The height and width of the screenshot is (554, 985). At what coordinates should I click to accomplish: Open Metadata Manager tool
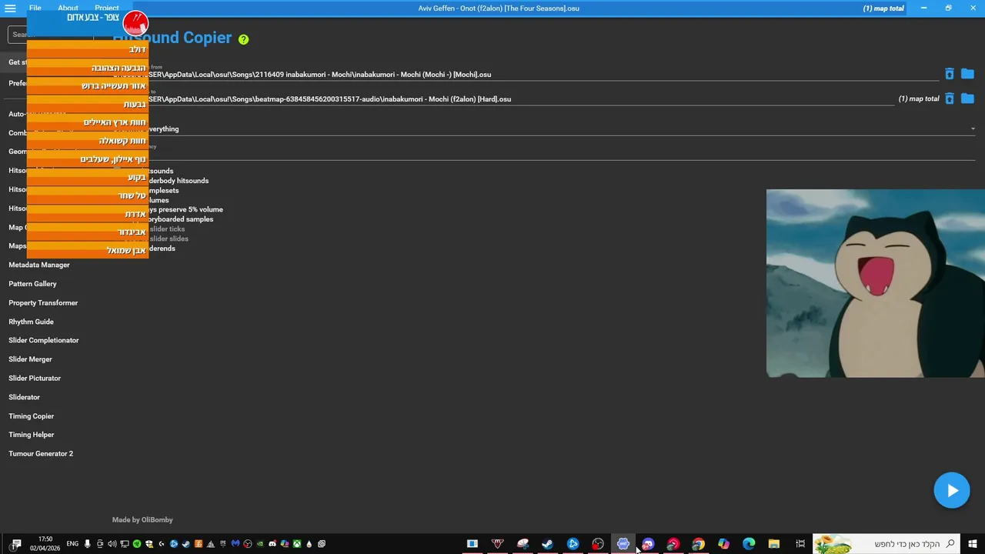pyautogui.click(x=39, y=265)
